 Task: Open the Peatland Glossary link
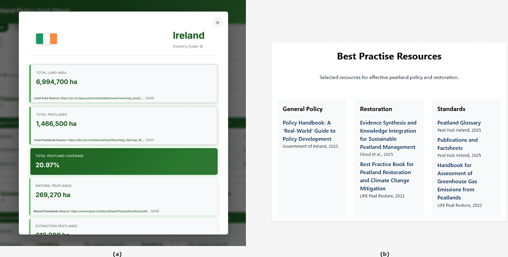tap(459, 123)
